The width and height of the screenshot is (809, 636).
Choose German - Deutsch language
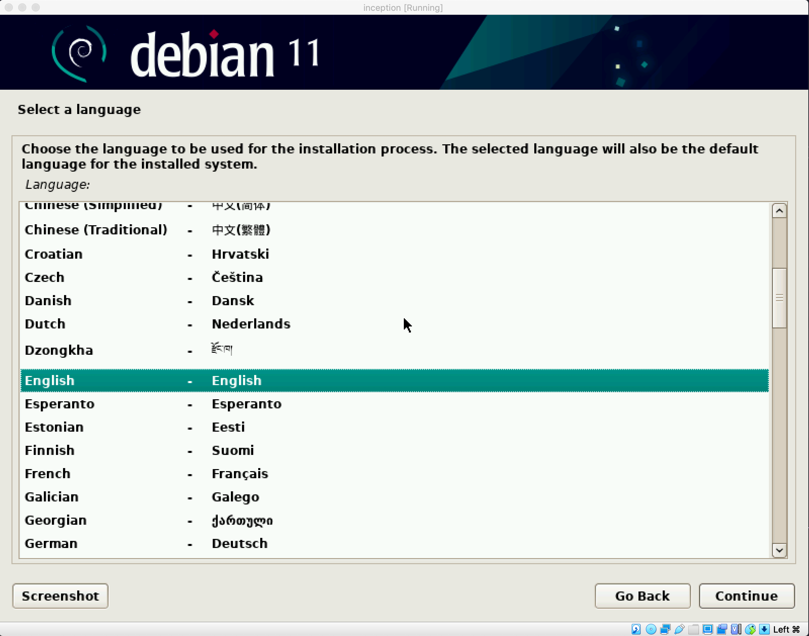[51, 544]
